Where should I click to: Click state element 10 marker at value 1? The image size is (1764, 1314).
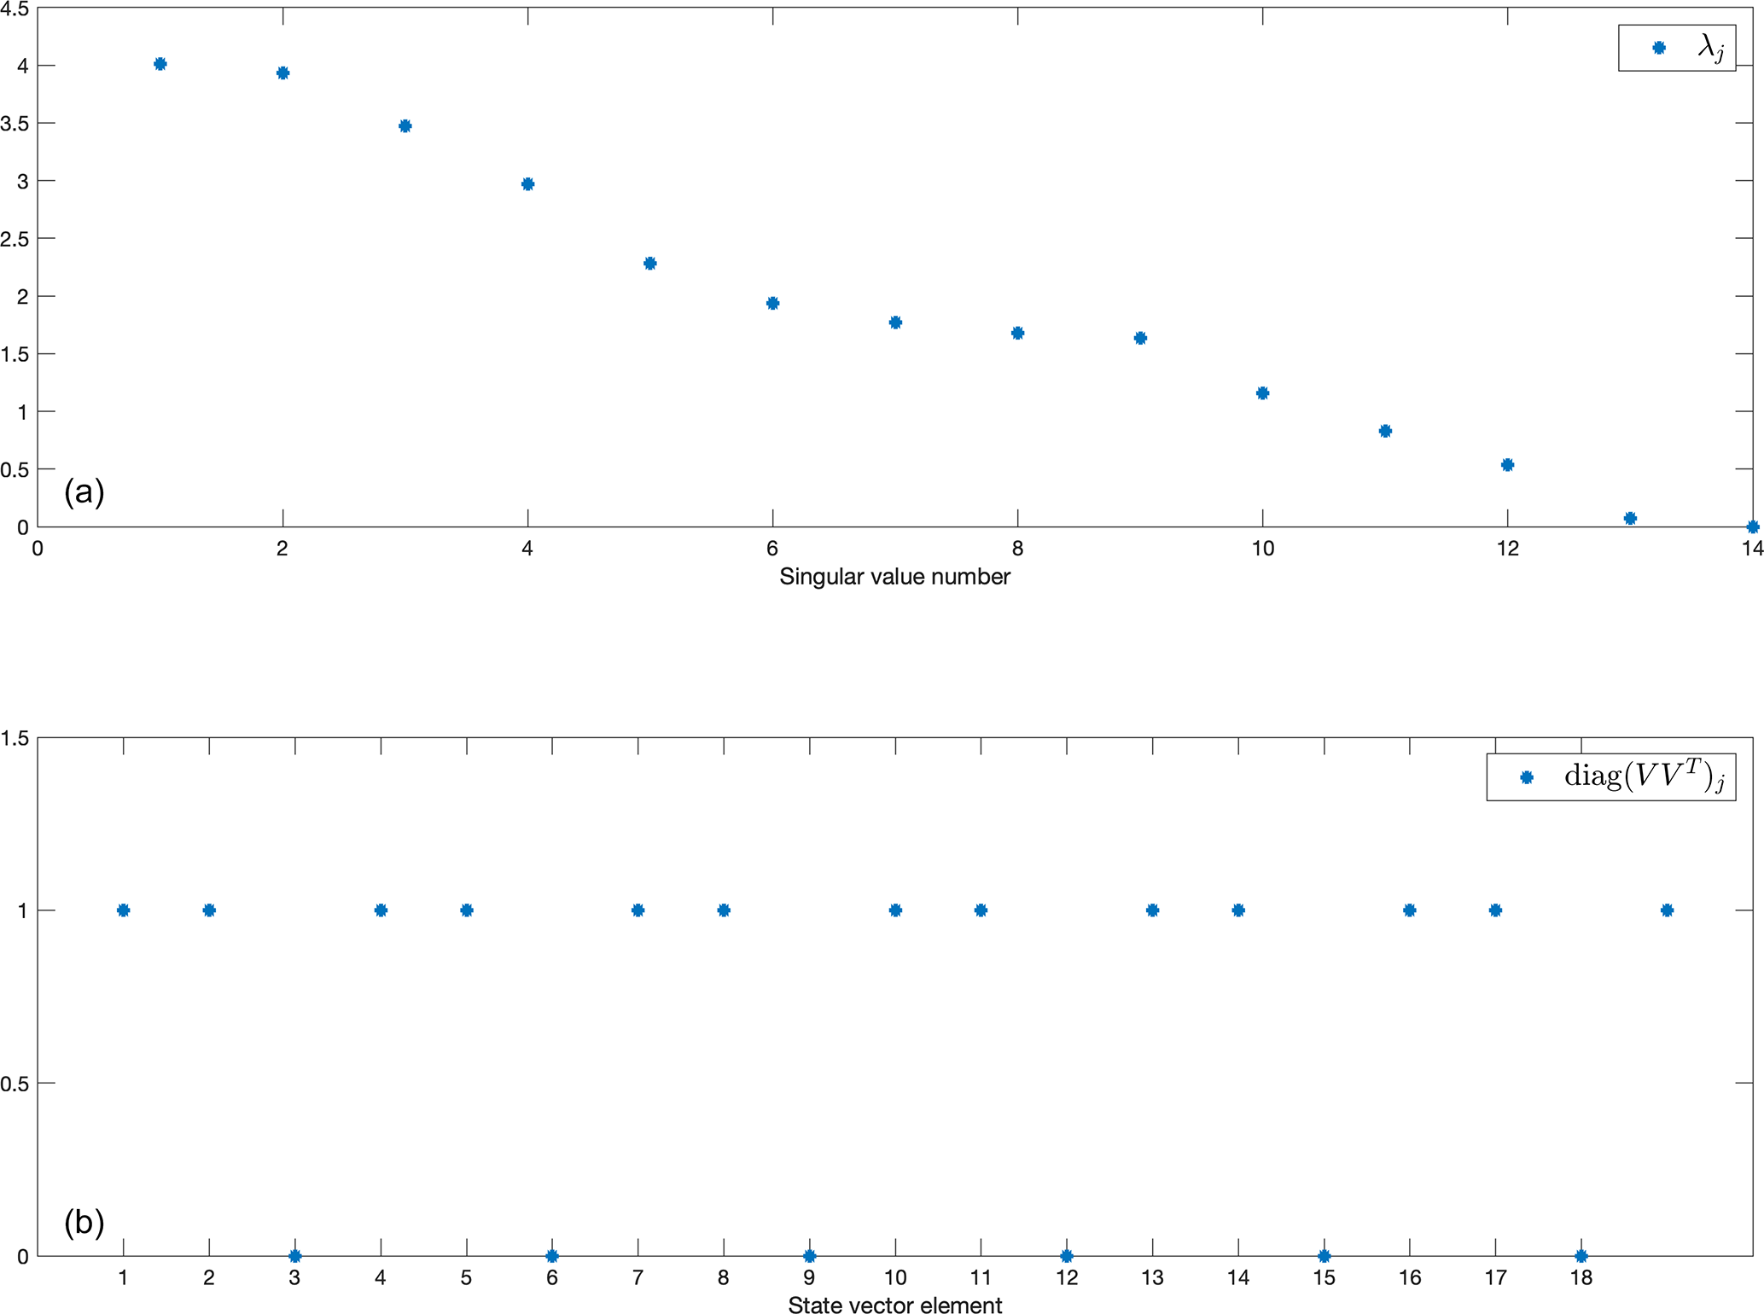895,910
